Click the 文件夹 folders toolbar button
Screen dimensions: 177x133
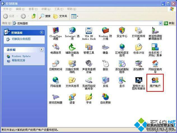pos(60,16)
